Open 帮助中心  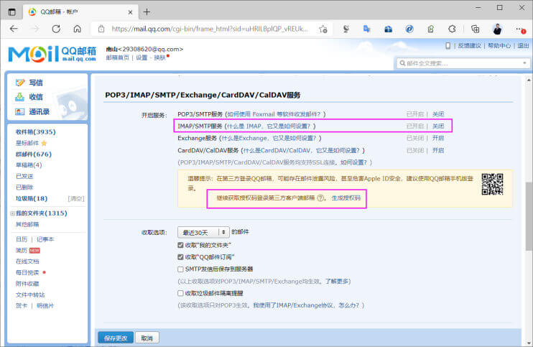pyautogui.click(x=499, y=45)
